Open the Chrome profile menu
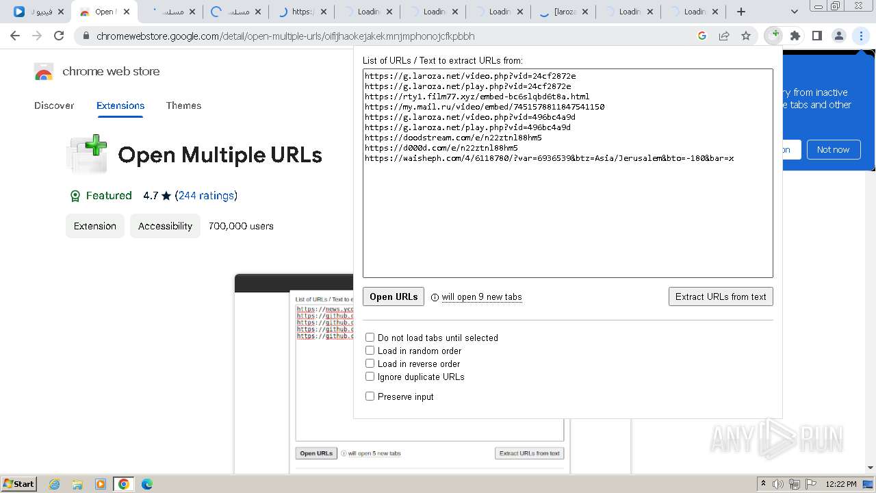This screenshot has height=493, width=876. tap(838, 36)
